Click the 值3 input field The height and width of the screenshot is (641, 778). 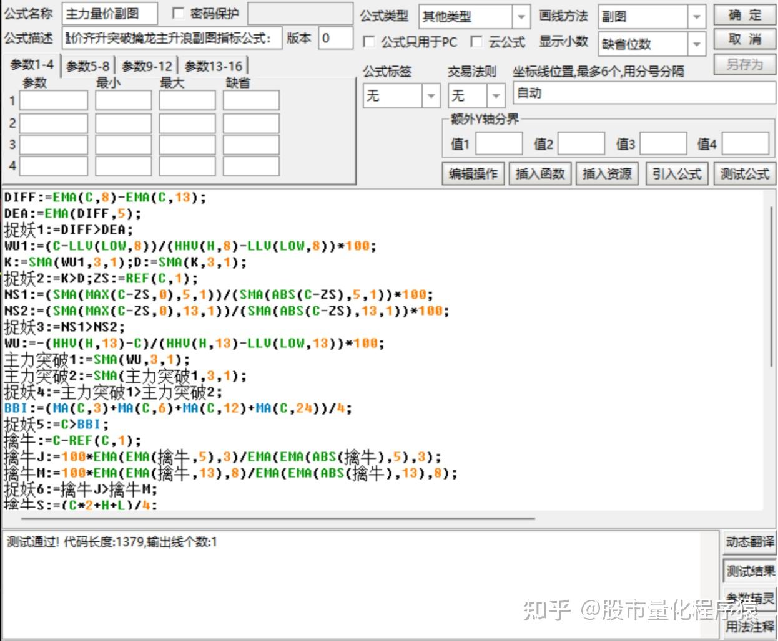[x=664, y=143]
